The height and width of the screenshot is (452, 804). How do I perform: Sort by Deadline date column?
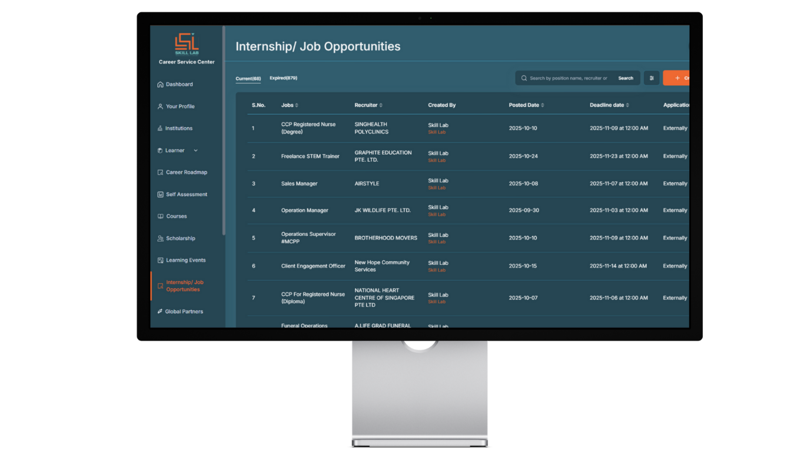(x=627, y=105)
